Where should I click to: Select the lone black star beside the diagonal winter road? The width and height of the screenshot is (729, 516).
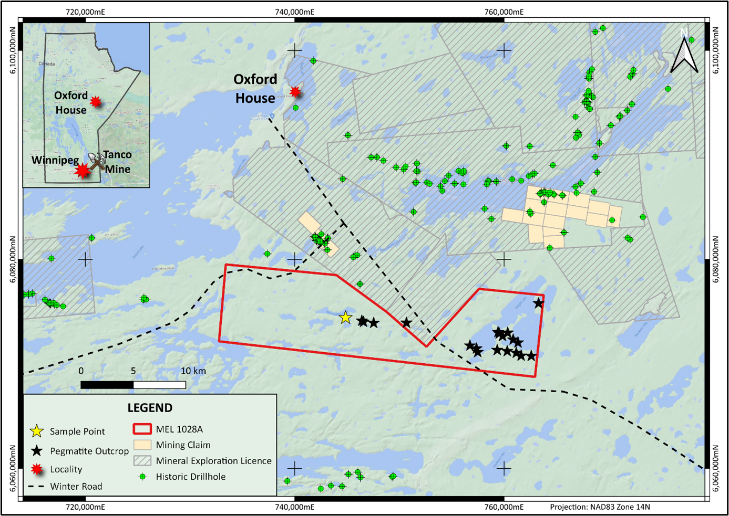point(406,323)
